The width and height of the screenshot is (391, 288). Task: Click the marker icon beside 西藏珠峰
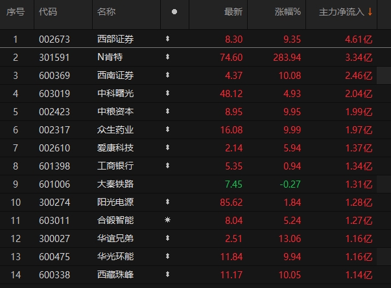point(167,274)
